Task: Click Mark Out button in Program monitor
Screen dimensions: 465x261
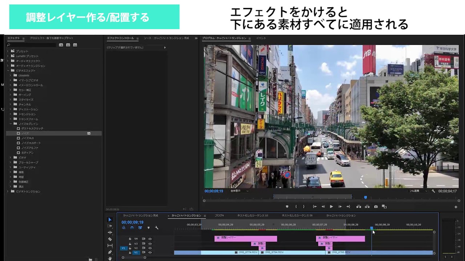Action: pos(304,207)
